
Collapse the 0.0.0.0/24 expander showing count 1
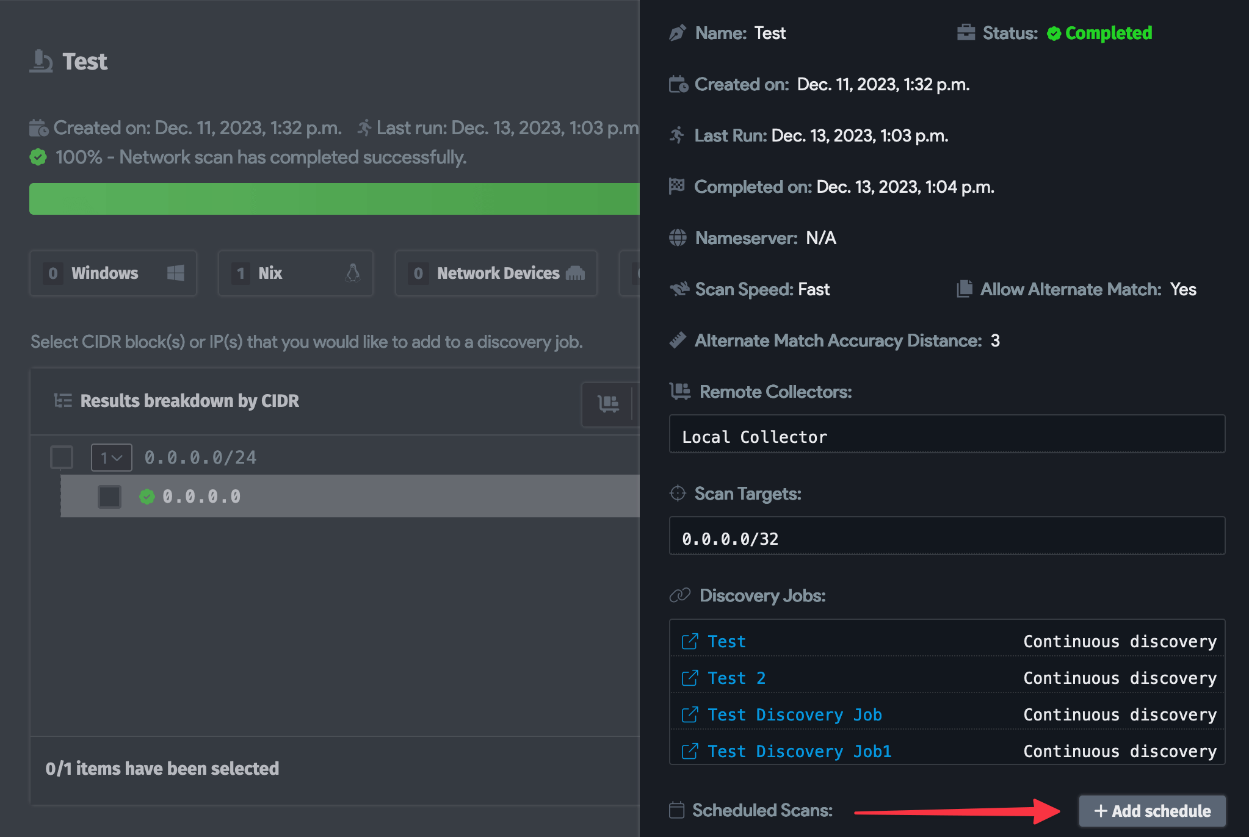pos(112,457)
